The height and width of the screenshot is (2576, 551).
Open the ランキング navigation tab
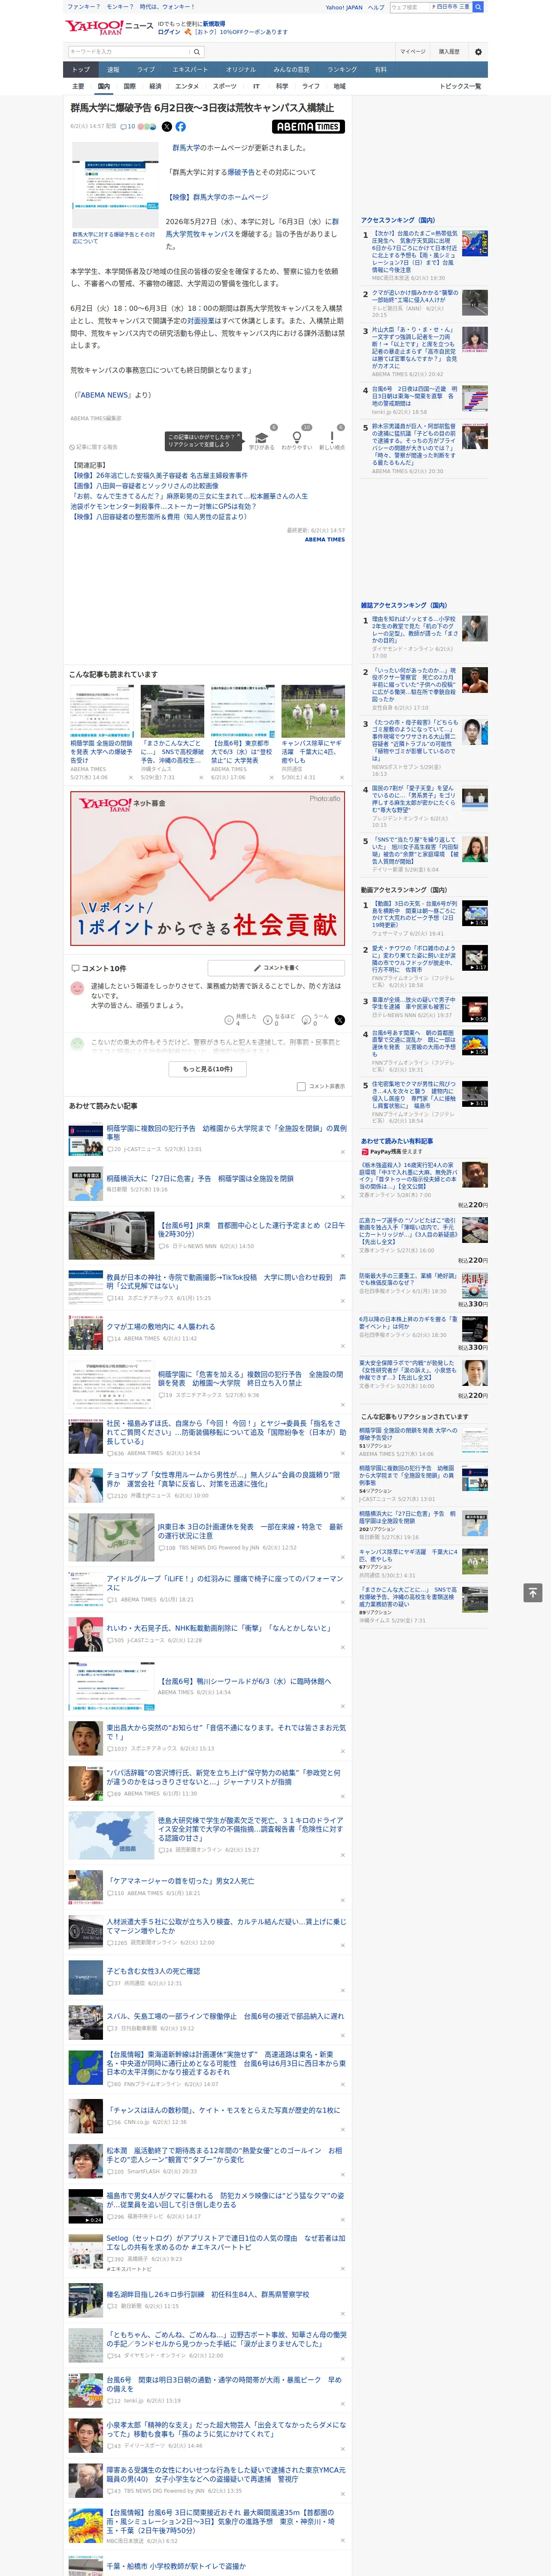click(x=342, y=70)
